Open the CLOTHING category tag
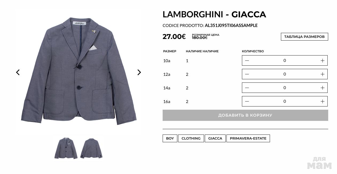The height and width of the screenshot is (174, 337). pos(191,138)
